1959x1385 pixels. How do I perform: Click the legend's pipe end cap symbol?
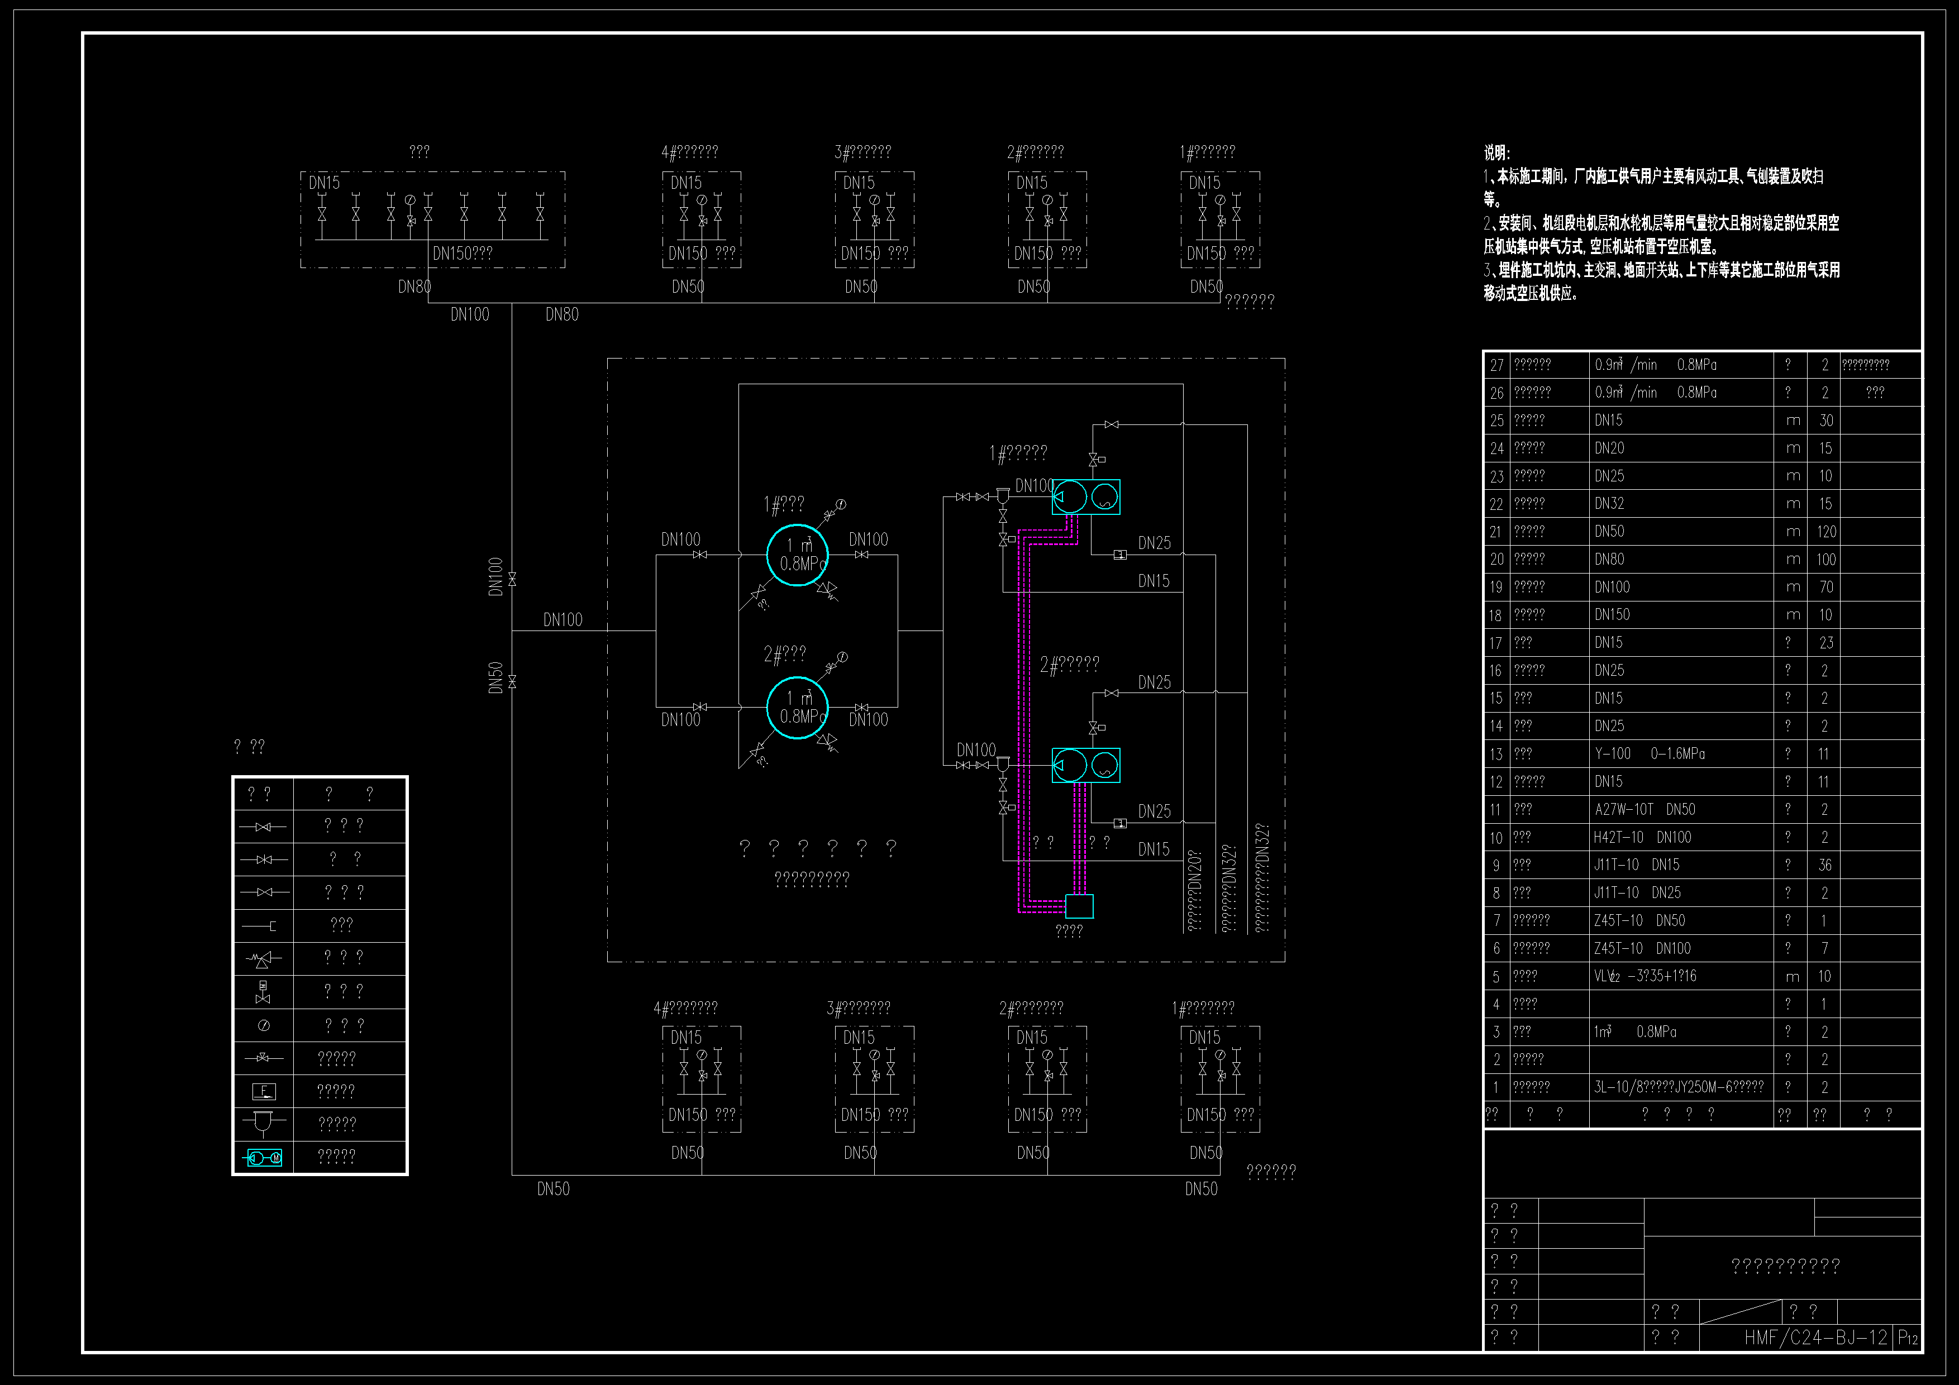pyautogui.click(x=260, y=926)
